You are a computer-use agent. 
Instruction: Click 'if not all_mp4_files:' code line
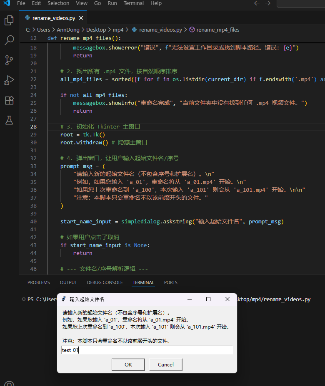click(x=94, y=95)
